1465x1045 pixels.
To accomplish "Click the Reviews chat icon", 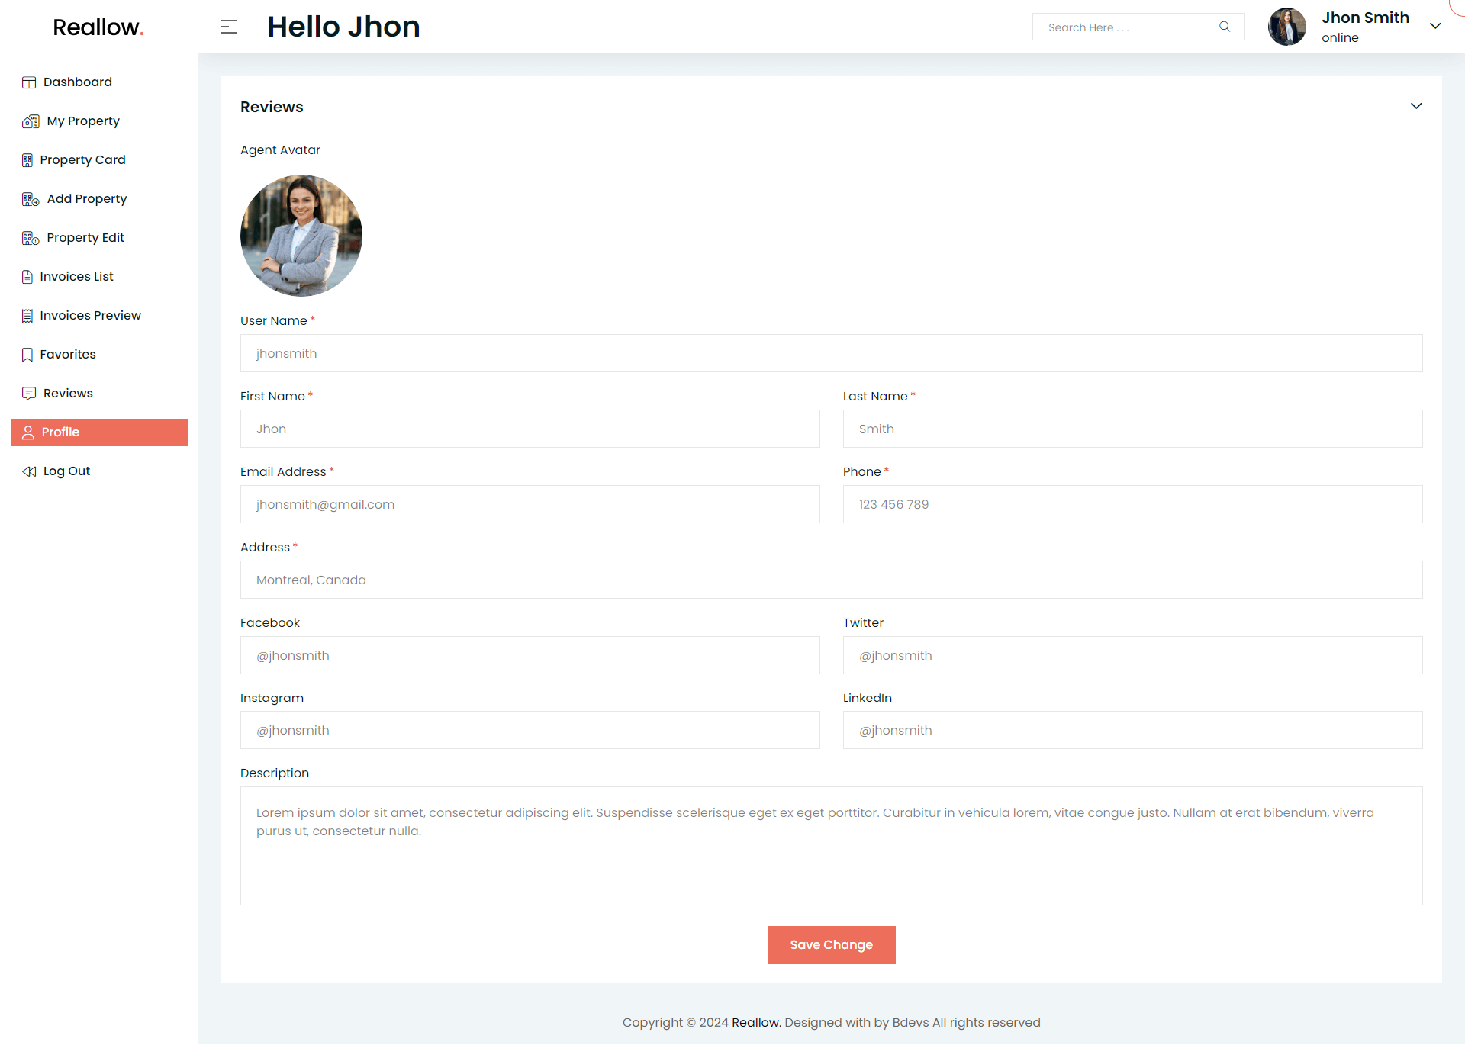I will [x=29, y=394].
